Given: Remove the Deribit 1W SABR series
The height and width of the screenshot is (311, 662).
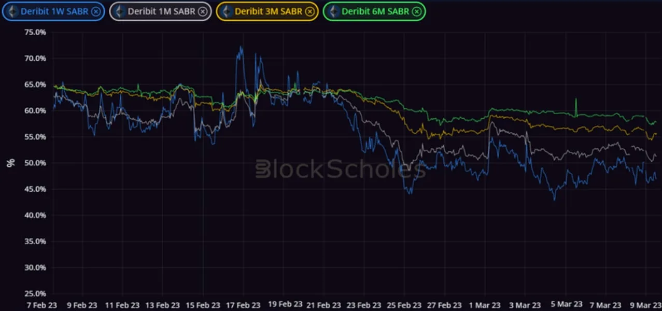Looking at the screenshot, I should (95, 11).
